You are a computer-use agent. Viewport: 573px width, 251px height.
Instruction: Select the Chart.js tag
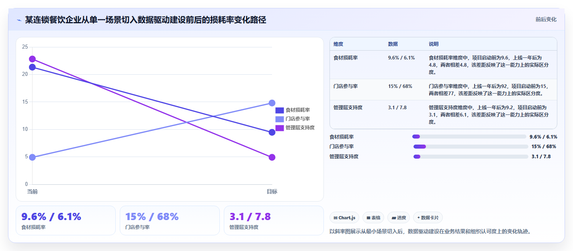tap(344, 218)
